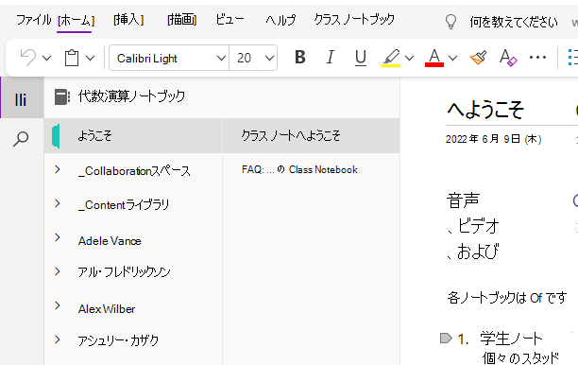Select the アシュリー・カザク row label
The width and height of the screenshot is (578, 365).
[118, 340]
